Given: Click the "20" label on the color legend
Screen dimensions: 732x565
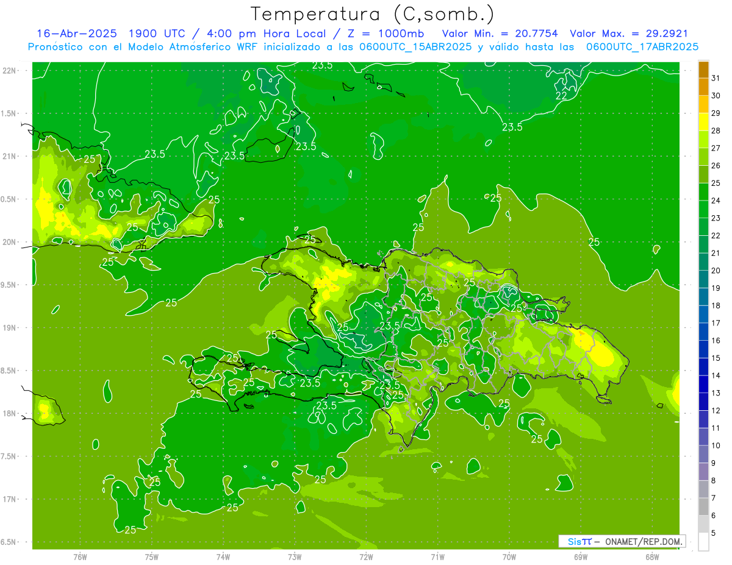Looking at the screenshot, I should pos(716,270).
